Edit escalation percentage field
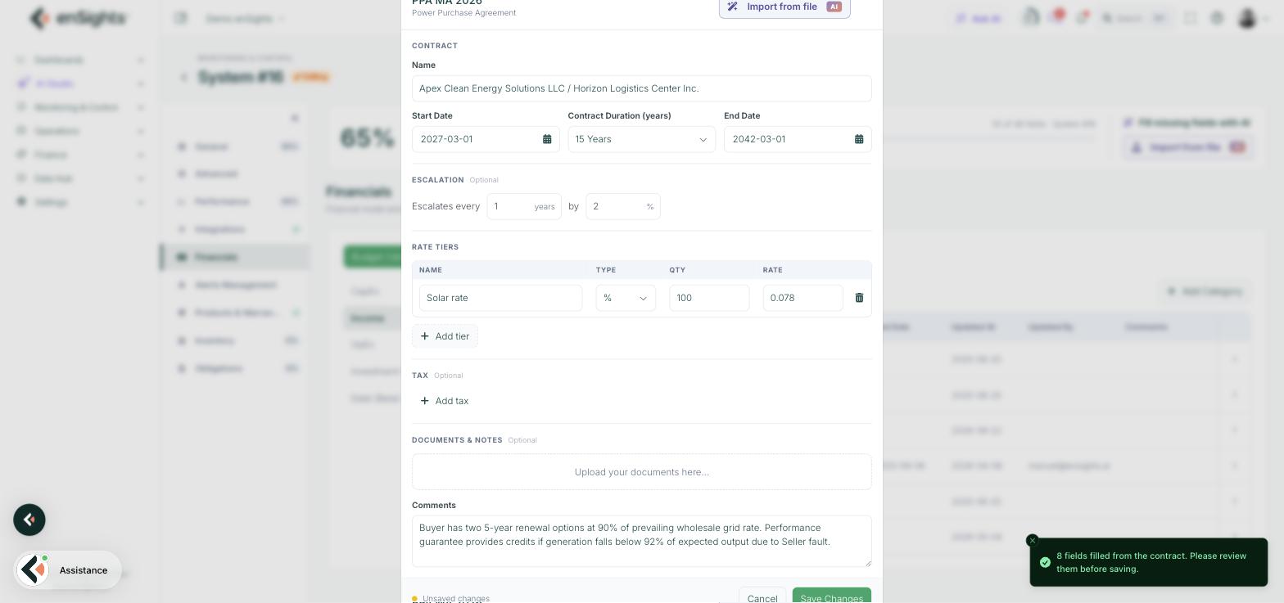Image resolution: width=1284 pixels, height=603 pixels. (x=623, y=206)
